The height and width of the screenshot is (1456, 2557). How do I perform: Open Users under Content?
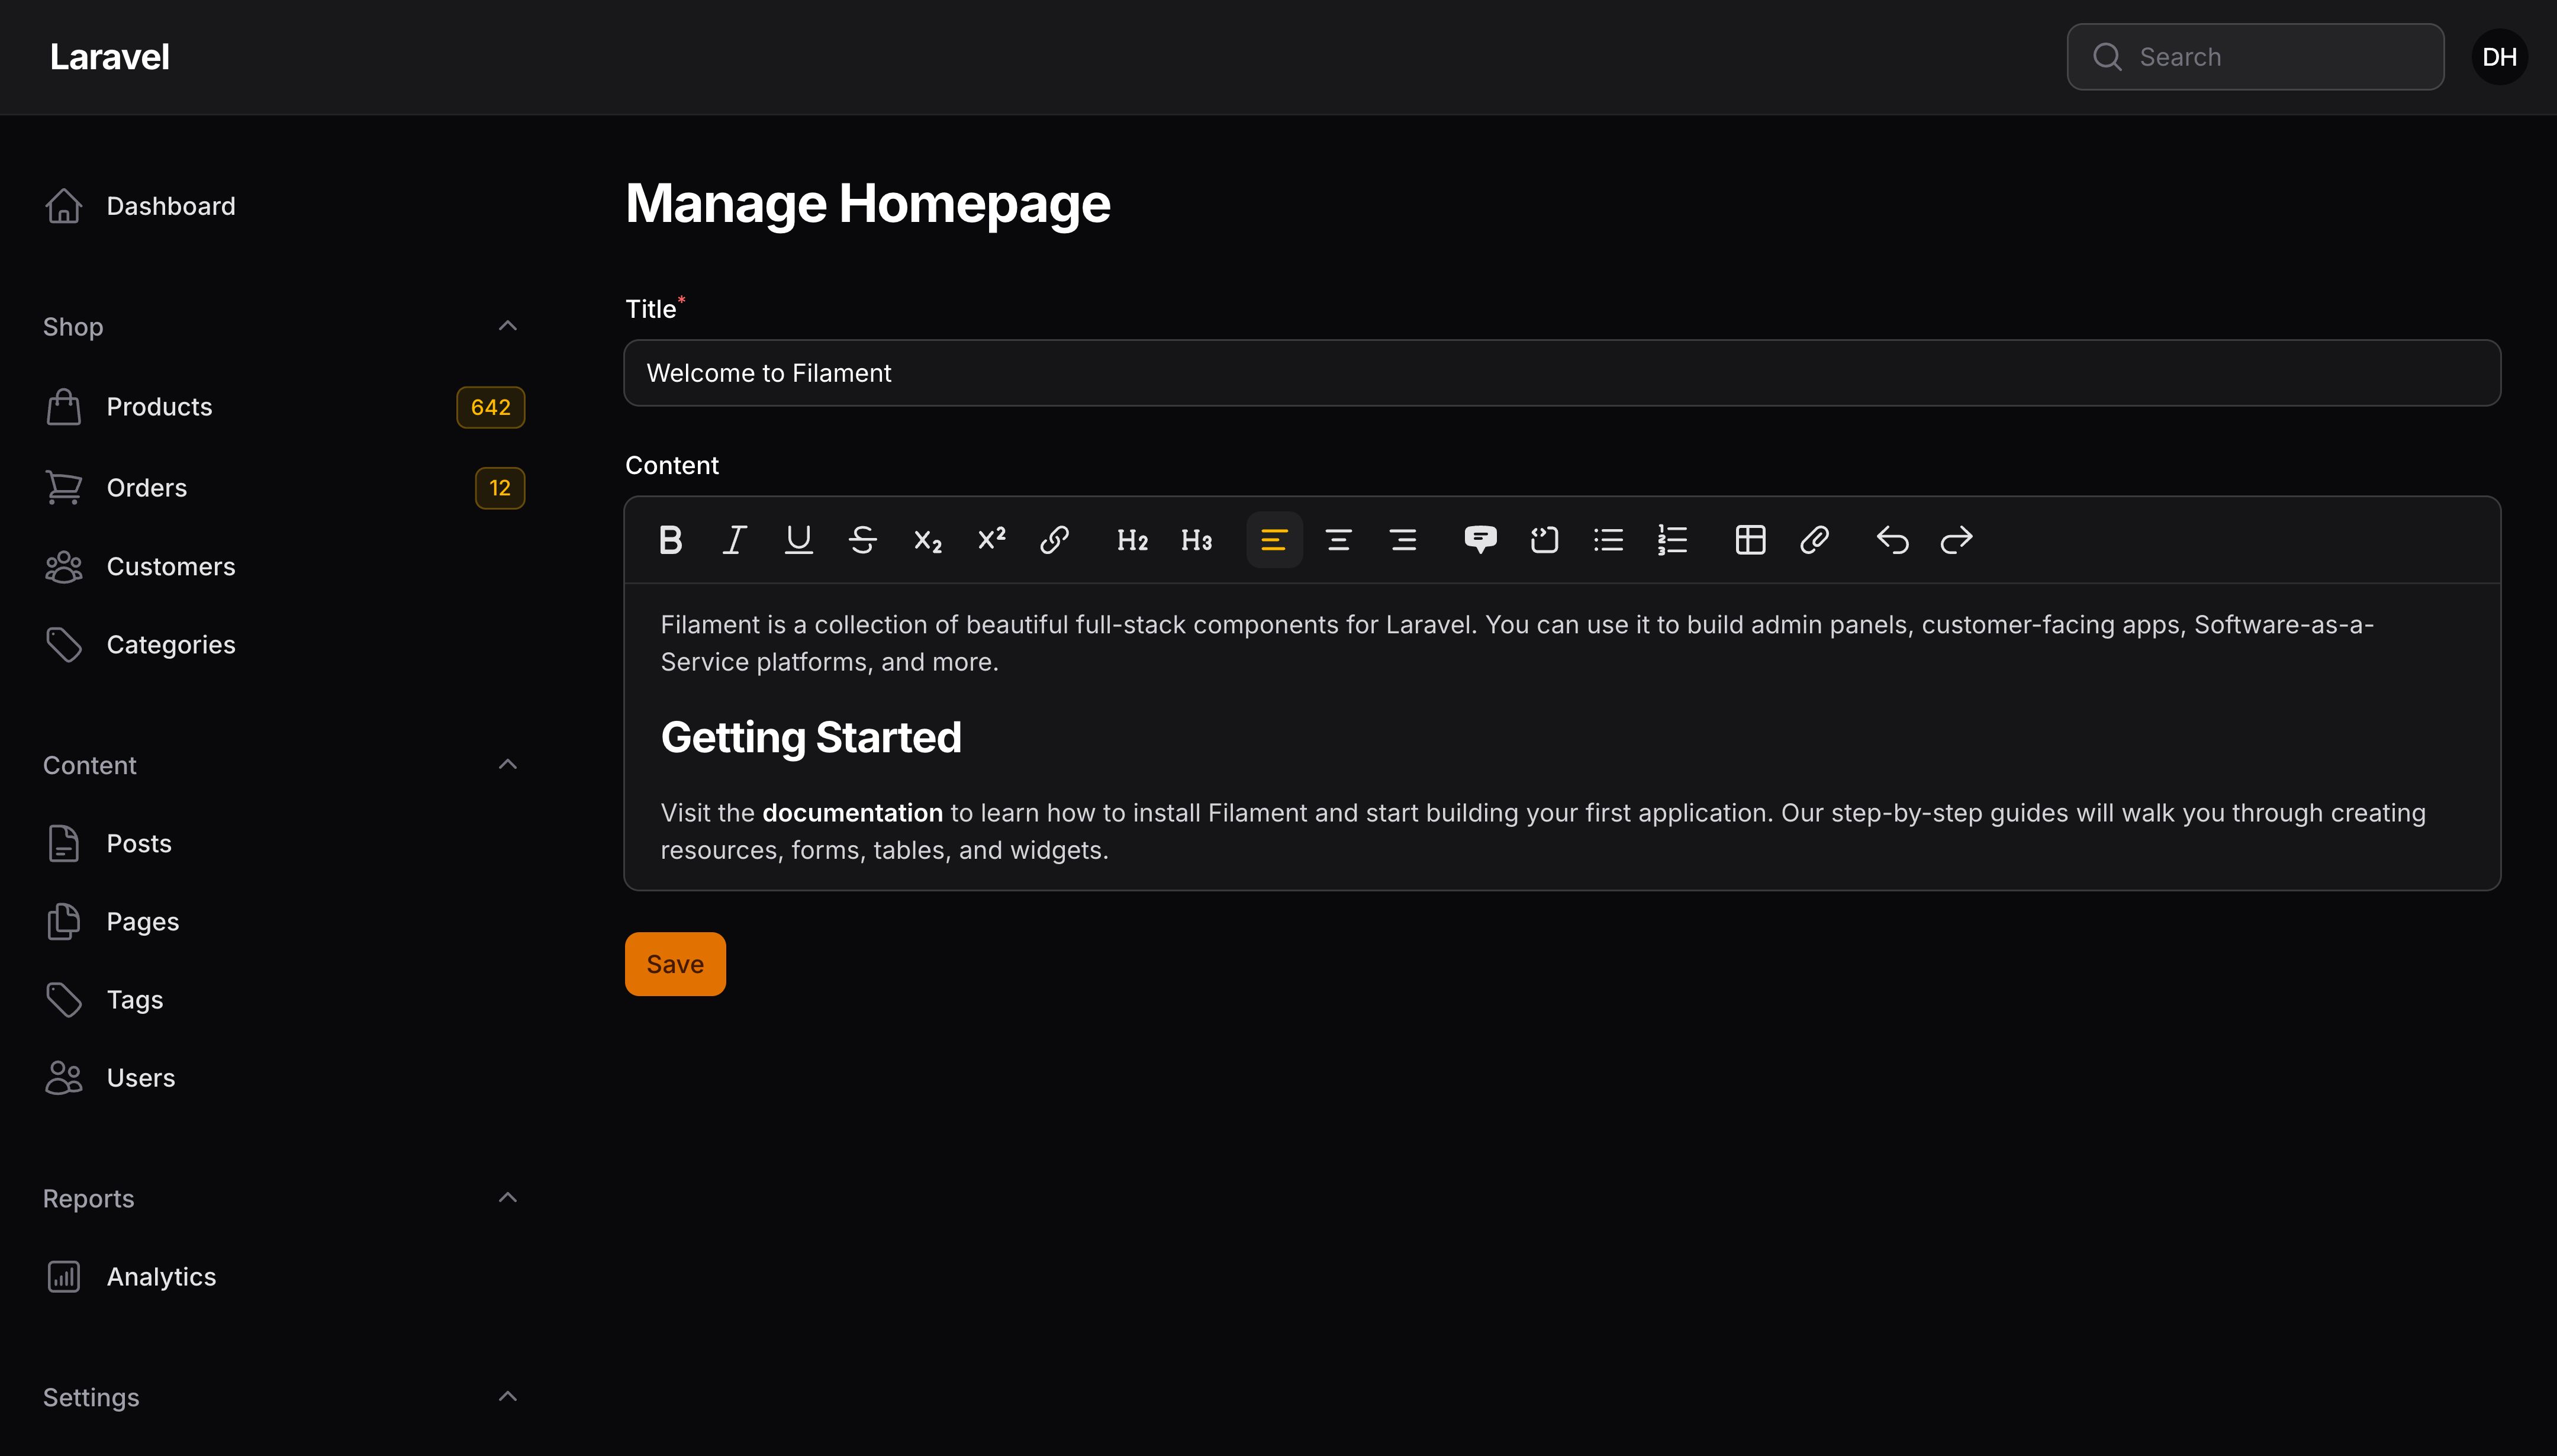click(284, 1078)
